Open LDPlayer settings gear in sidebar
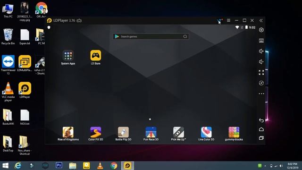 pos(261,30)
